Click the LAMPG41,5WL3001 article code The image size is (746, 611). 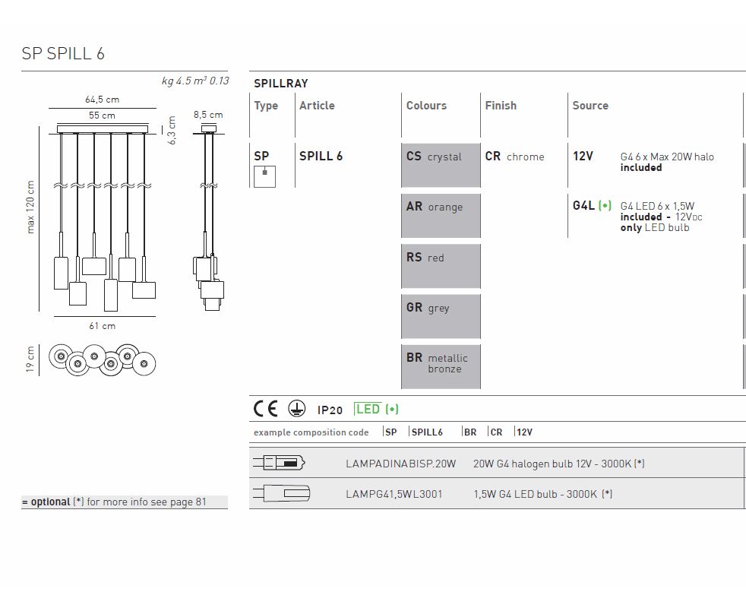click(394, 494)
